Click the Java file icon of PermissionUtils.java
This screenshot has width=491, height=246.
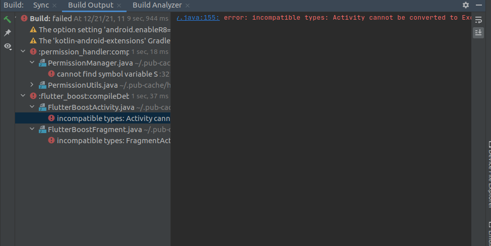click(42, 85)
